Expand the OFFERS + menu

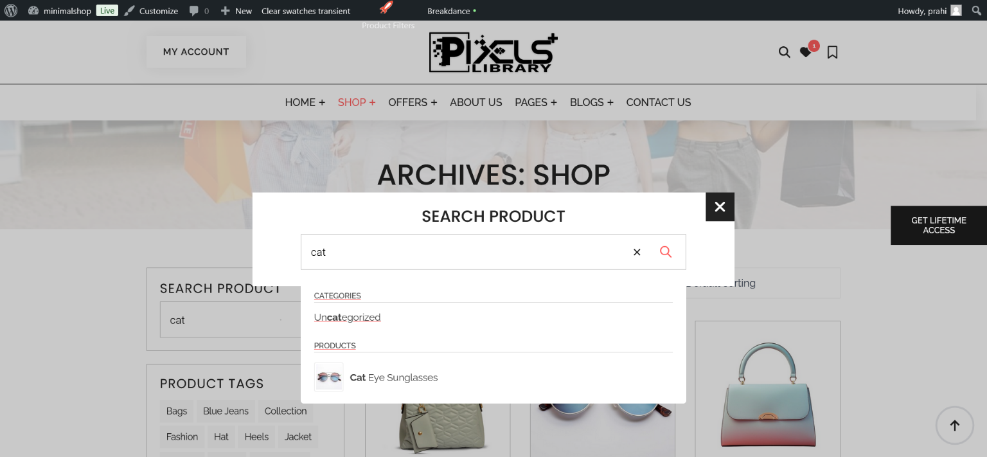[413, 102]
